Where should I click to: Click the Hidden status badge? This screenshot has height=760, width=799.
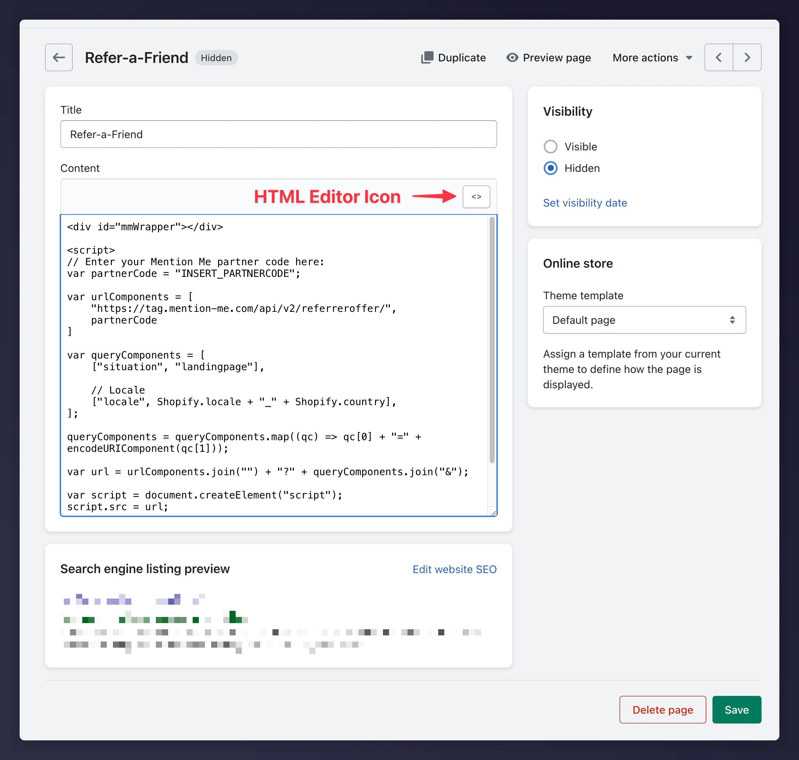pyautogui.click(x=216, y=57)
